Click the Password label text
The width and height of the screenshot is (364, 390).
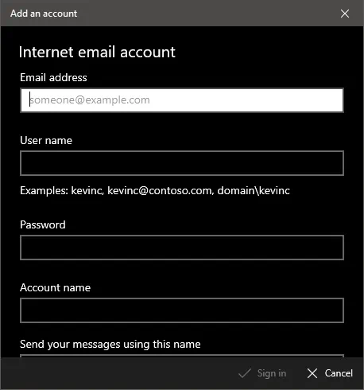click(43, 224)
